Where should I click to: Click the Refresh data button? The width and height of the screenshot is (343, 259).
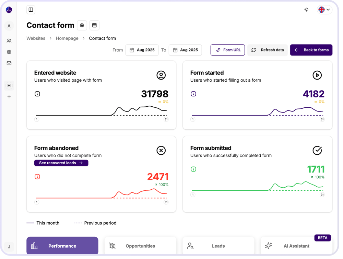tap(268, 50)
